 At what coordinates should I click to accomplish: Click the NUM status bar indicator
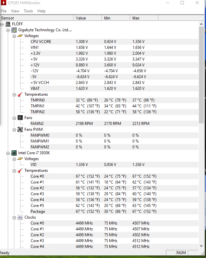pyautogui.click(x=181, y=253)
